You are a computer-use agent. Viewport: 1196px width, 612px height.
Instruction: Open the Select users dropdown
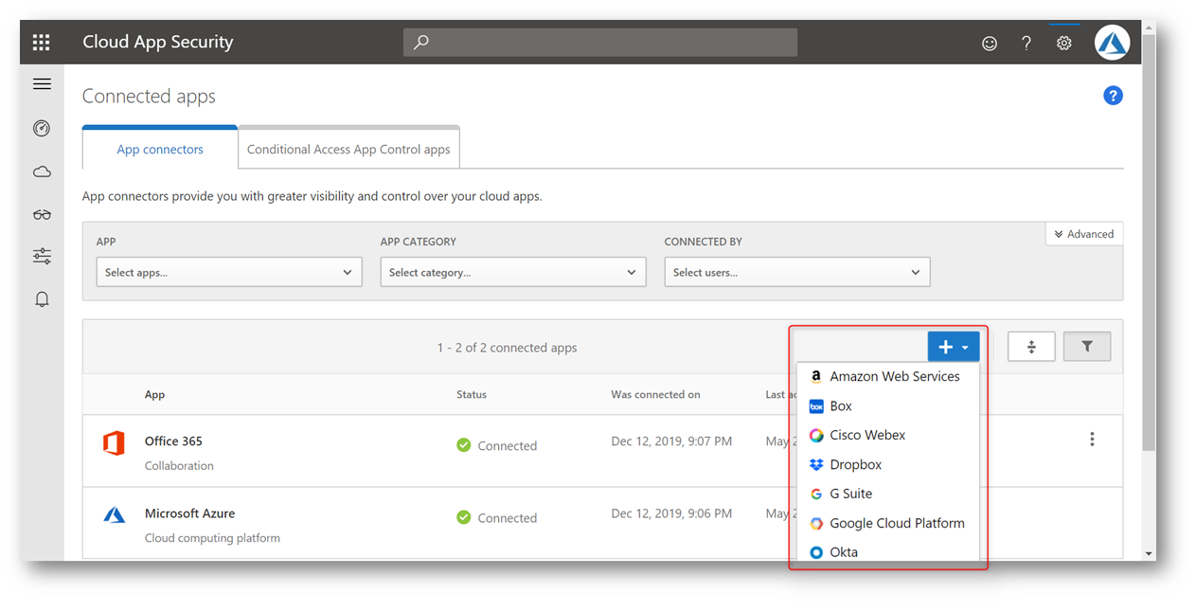pos(797,272)
